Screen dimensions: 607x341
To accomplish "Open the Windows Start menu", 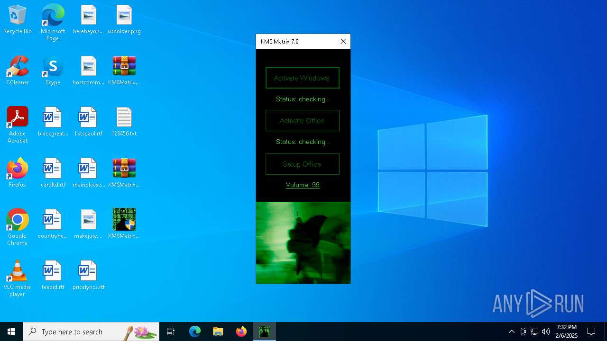I will 11,332.
